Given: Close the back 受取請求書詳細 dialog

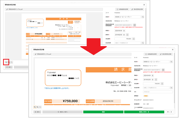Looking at the screenshot, I should tap(144, 5).
